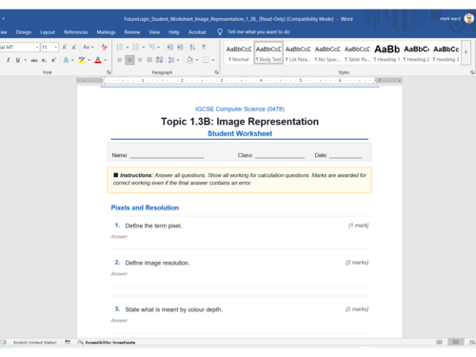Apply multilevel list
The height and width of the screenshot is (357, 476).
tap(152, 48)
